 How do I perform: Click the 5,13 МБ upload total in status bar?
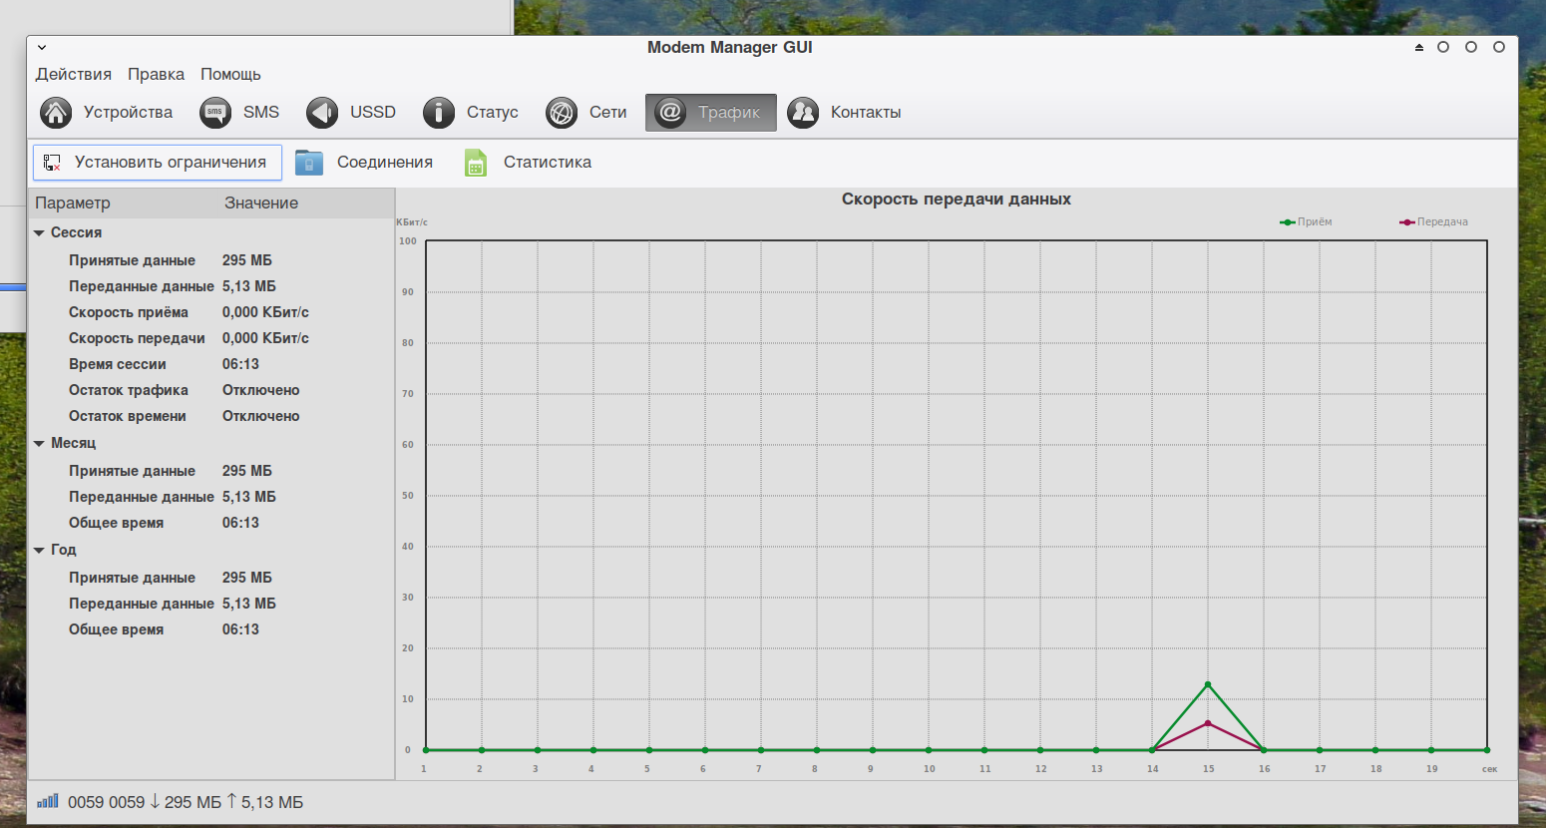tap(271, 802)
